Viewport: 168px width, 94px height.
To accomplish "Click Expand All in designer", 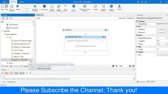I will (122, 18).
